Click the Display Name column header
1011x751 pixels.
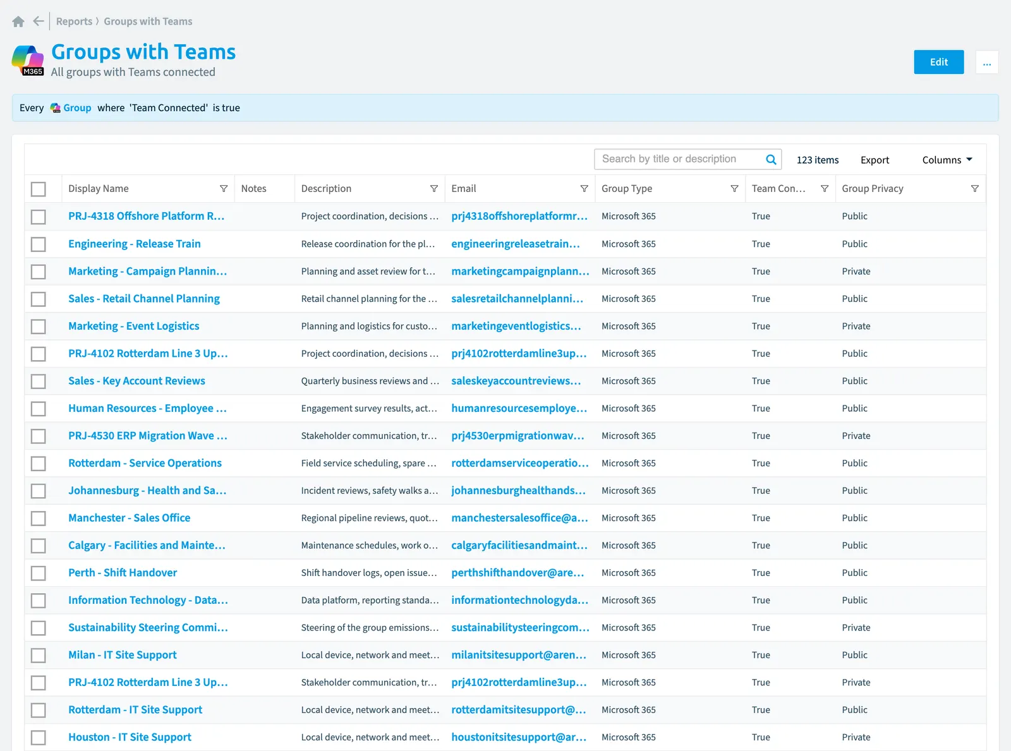[99, 189]
